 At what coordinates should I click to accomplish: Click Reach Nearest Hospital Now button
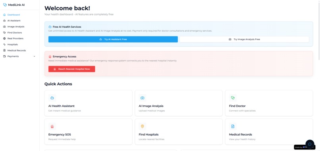[x=71, y=69]
